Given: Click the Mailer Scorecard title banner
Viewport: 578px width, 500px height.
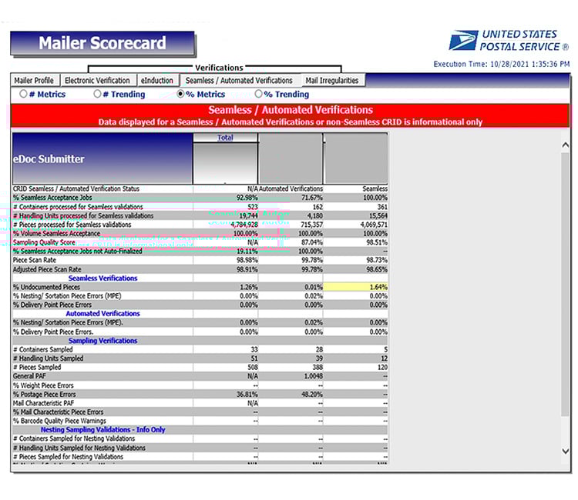Looking at the screenshot, I should click(102, 43).
